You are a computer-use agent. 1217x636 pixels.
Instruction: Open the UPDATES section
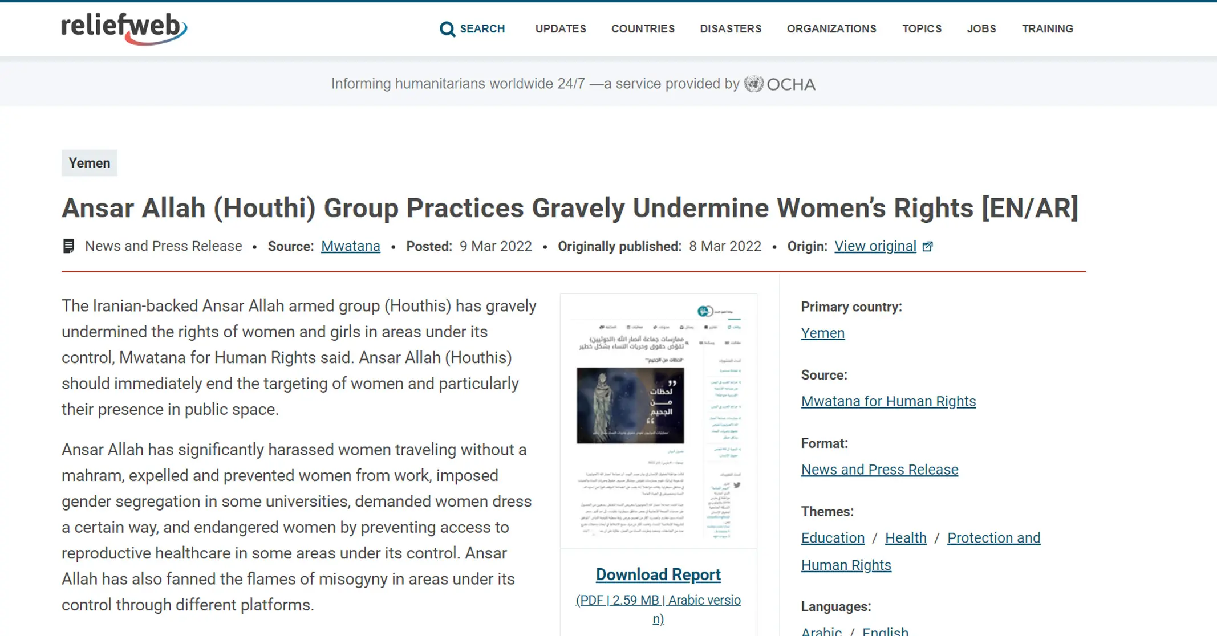click(x=561, y=28)
